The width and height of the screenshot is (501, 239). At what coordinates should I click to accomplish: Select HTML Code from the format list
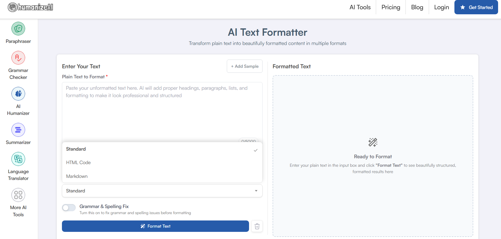78,163
